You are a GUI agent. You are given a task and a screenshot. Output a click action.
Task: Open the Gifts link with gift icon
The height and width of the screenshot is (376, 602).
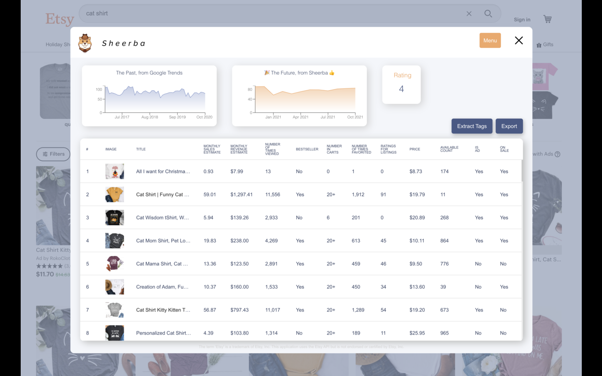click(x=545, y=45)
